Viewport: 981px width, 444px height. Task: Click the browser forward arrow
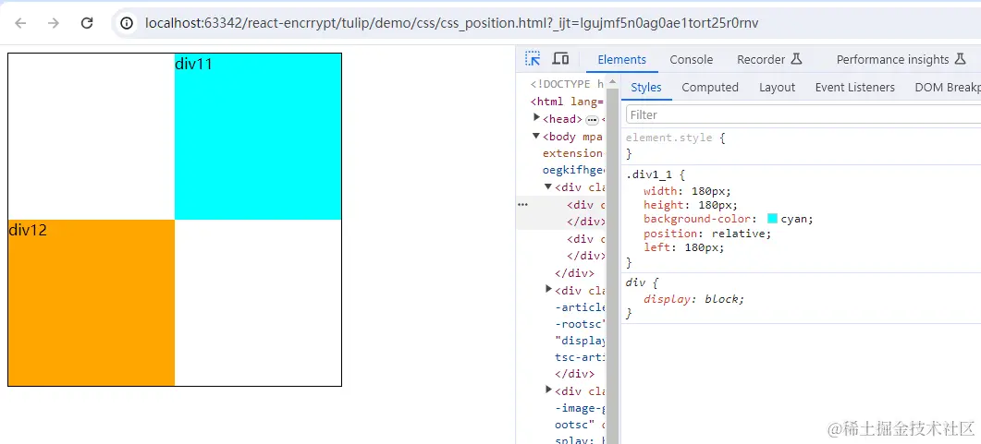tap(54, 23)
